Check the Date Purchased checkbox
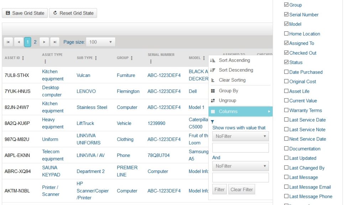Screen dimensions: 349x205 click(x=286, y=72)
